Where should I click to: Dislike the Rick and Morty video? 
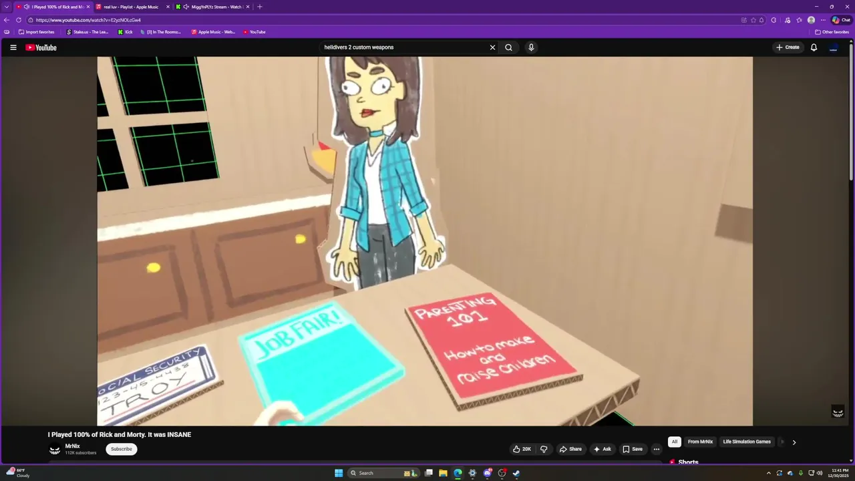(x=544, y=449)
